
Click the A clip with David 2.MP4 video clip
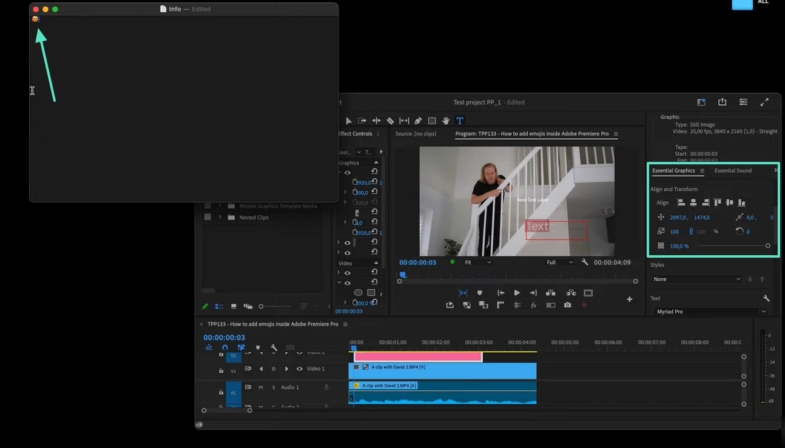(x=443, y=370)
